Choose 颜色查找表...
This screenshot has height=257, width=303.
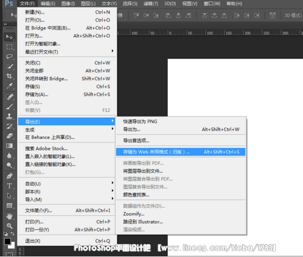click(181, 195)
